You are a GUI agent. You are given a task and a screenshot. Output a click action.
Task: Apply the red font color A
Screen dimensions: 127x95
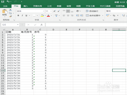pyautogui.click(x=48, y=15)
